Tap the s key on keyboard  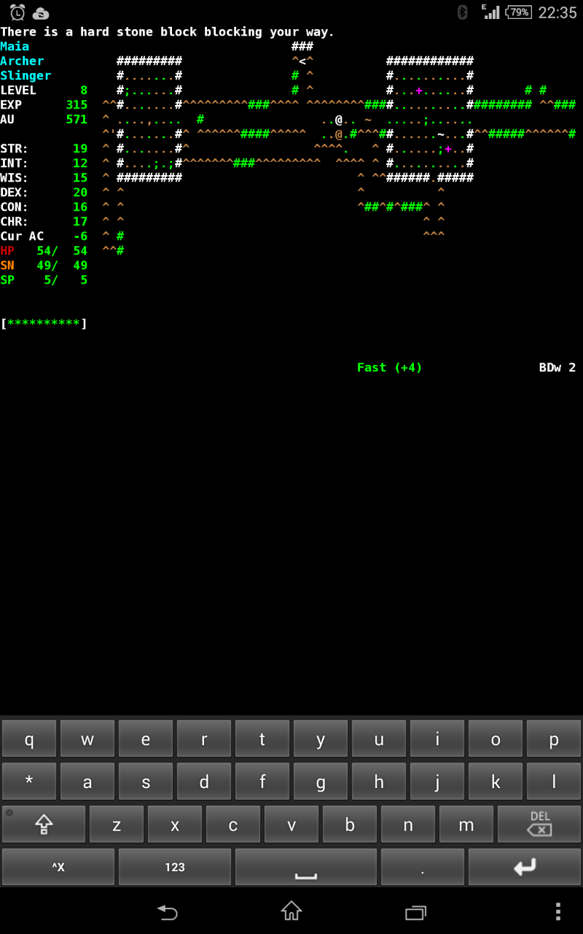(146, 781)
